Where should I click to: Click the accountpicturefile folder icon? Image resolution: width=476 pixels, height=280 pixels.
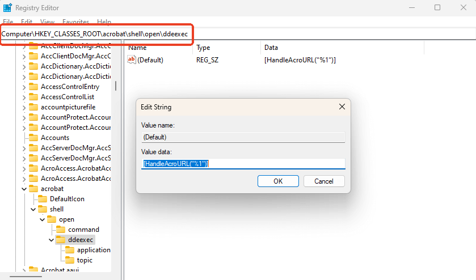pyautogui.click(x=33, y=107)
